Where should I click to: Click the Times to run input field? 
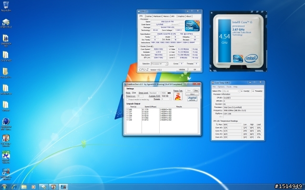pyautogui.click(x=140, y=96)
